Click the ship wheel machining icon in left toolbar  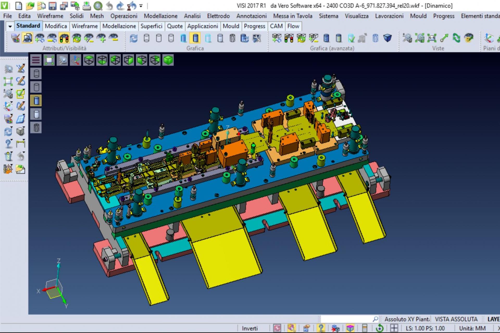(8, 169)
